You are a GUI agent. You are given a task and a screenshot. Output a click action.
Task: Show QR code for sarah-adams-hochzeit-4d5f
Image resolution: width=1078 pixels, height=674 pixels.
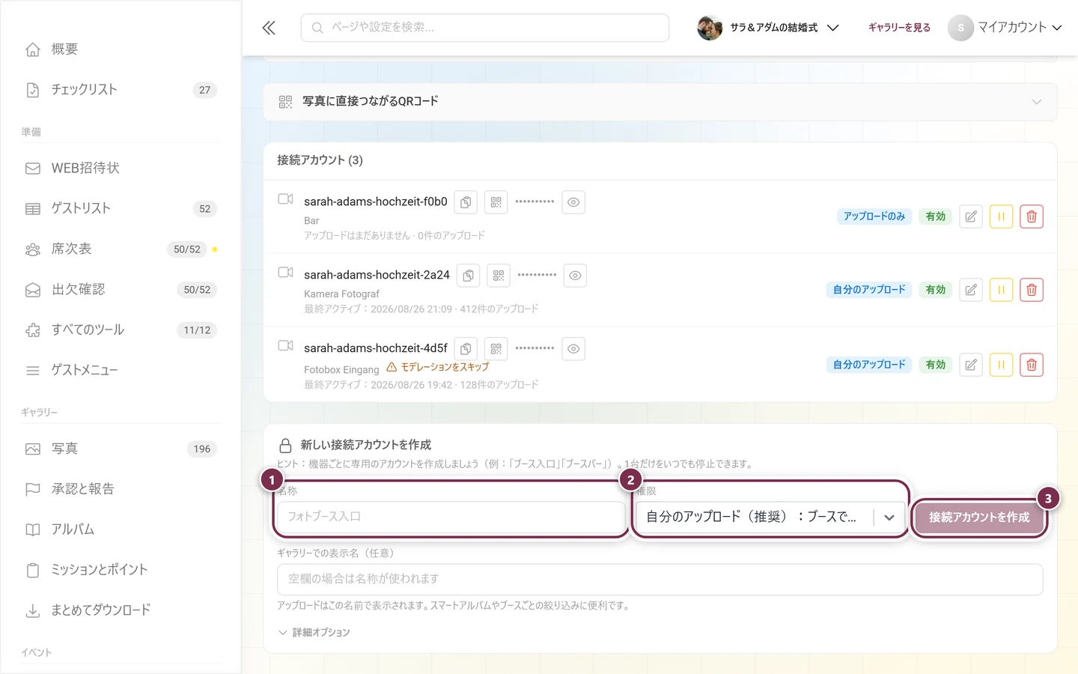tap(496, 349)
